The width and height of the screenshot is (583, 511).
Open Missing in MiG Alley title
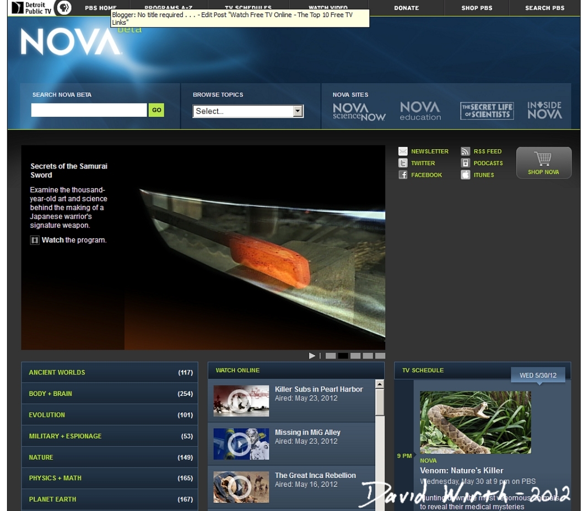click(307, 432)
